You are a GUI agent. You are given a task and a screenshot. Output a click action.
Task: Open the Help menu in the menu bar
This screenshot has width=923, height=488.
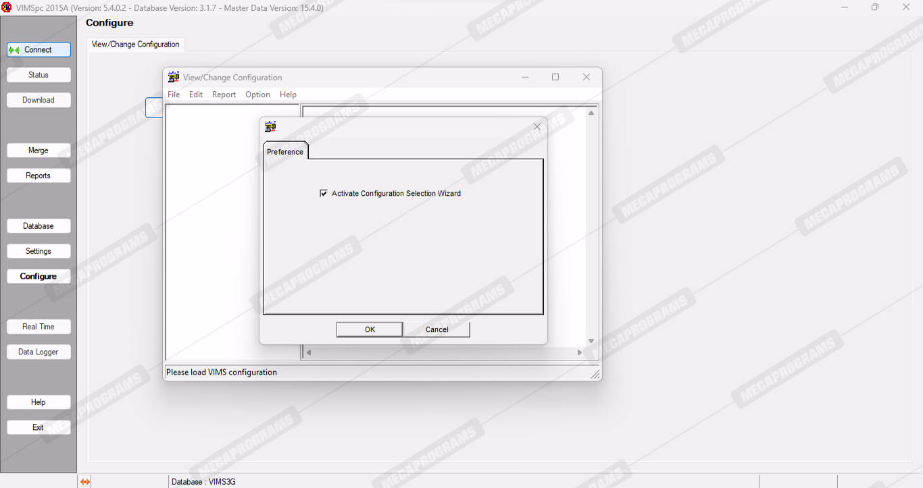[x=288, y=94]
